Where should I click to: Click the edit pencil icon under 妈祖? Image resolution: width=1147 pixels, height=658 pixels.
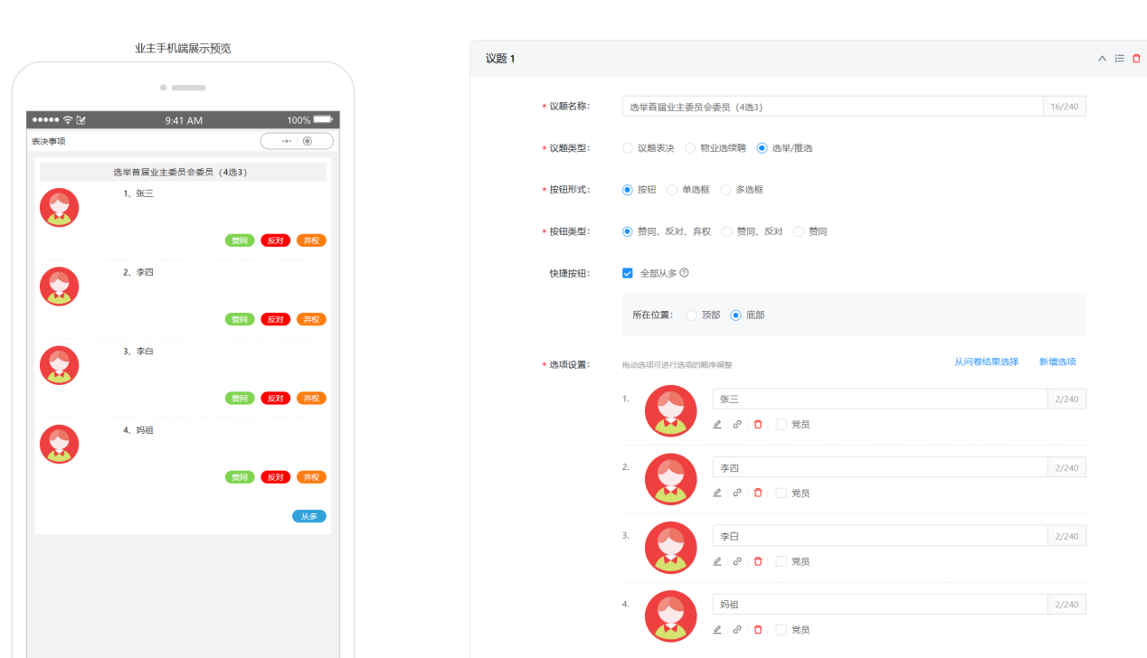pyautogui.click(x=717, y=630)
